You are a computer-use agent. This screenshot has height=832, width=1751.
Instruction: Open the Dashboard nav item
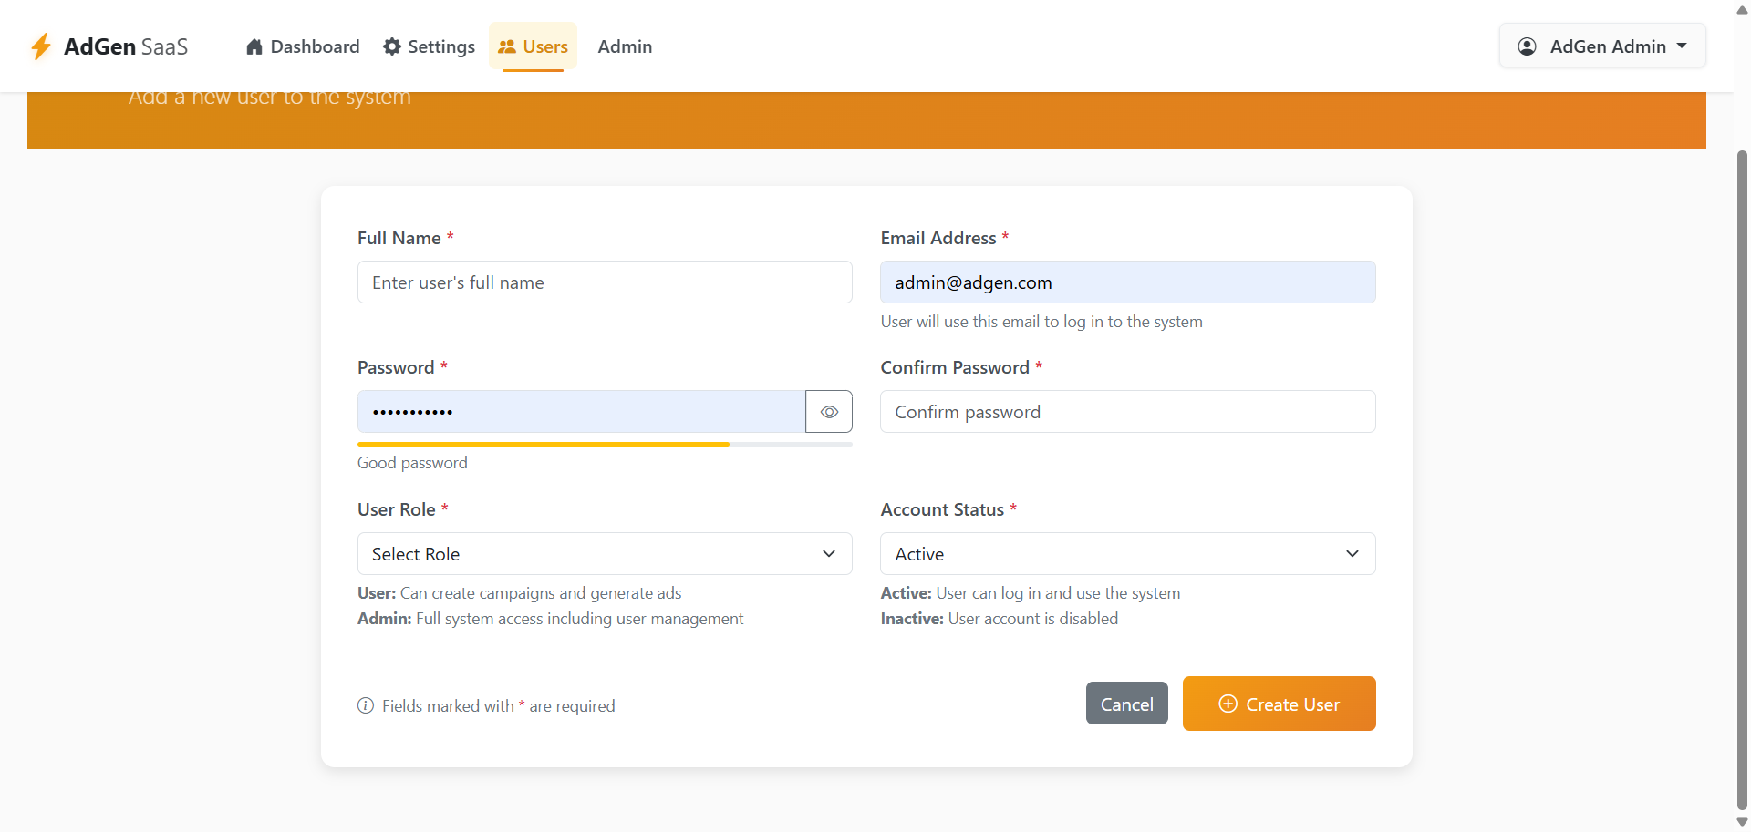[303, 46]
